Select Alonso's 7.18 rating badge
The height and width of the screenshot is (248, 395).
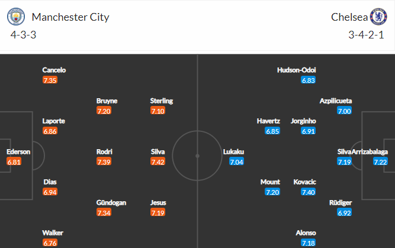coord(309,243)
